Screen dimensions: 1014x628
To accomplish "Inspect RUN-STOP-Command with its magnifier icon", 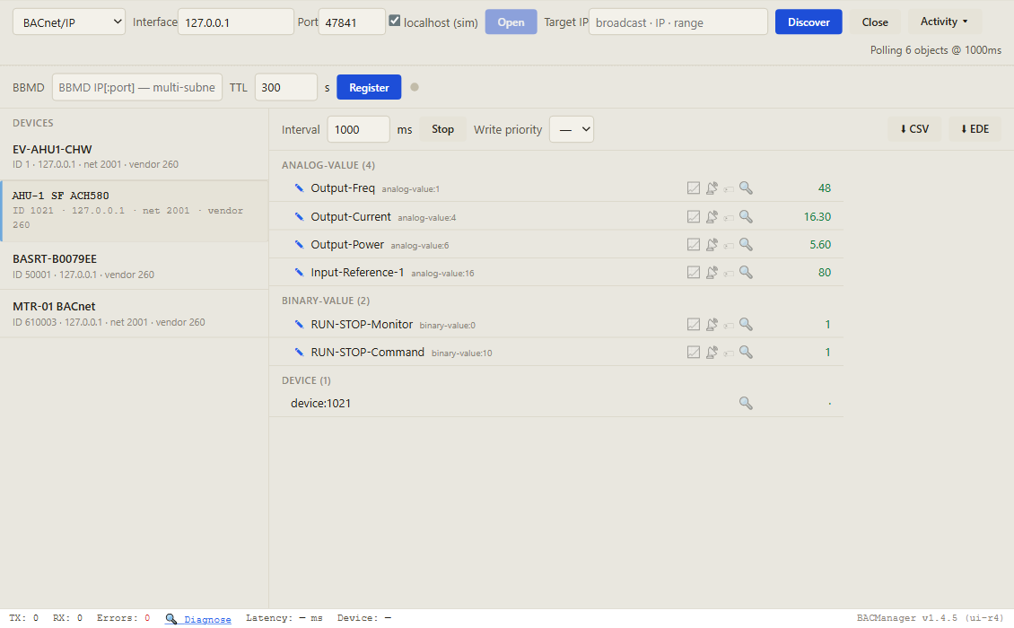I will [746, 353].
